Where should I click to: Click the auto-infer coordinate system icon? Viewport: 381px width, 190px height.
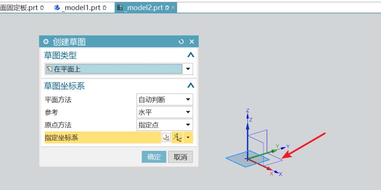pos(178,138)
